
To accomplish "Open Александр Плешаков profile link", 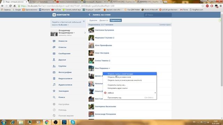I will click(x=105, y=114).
